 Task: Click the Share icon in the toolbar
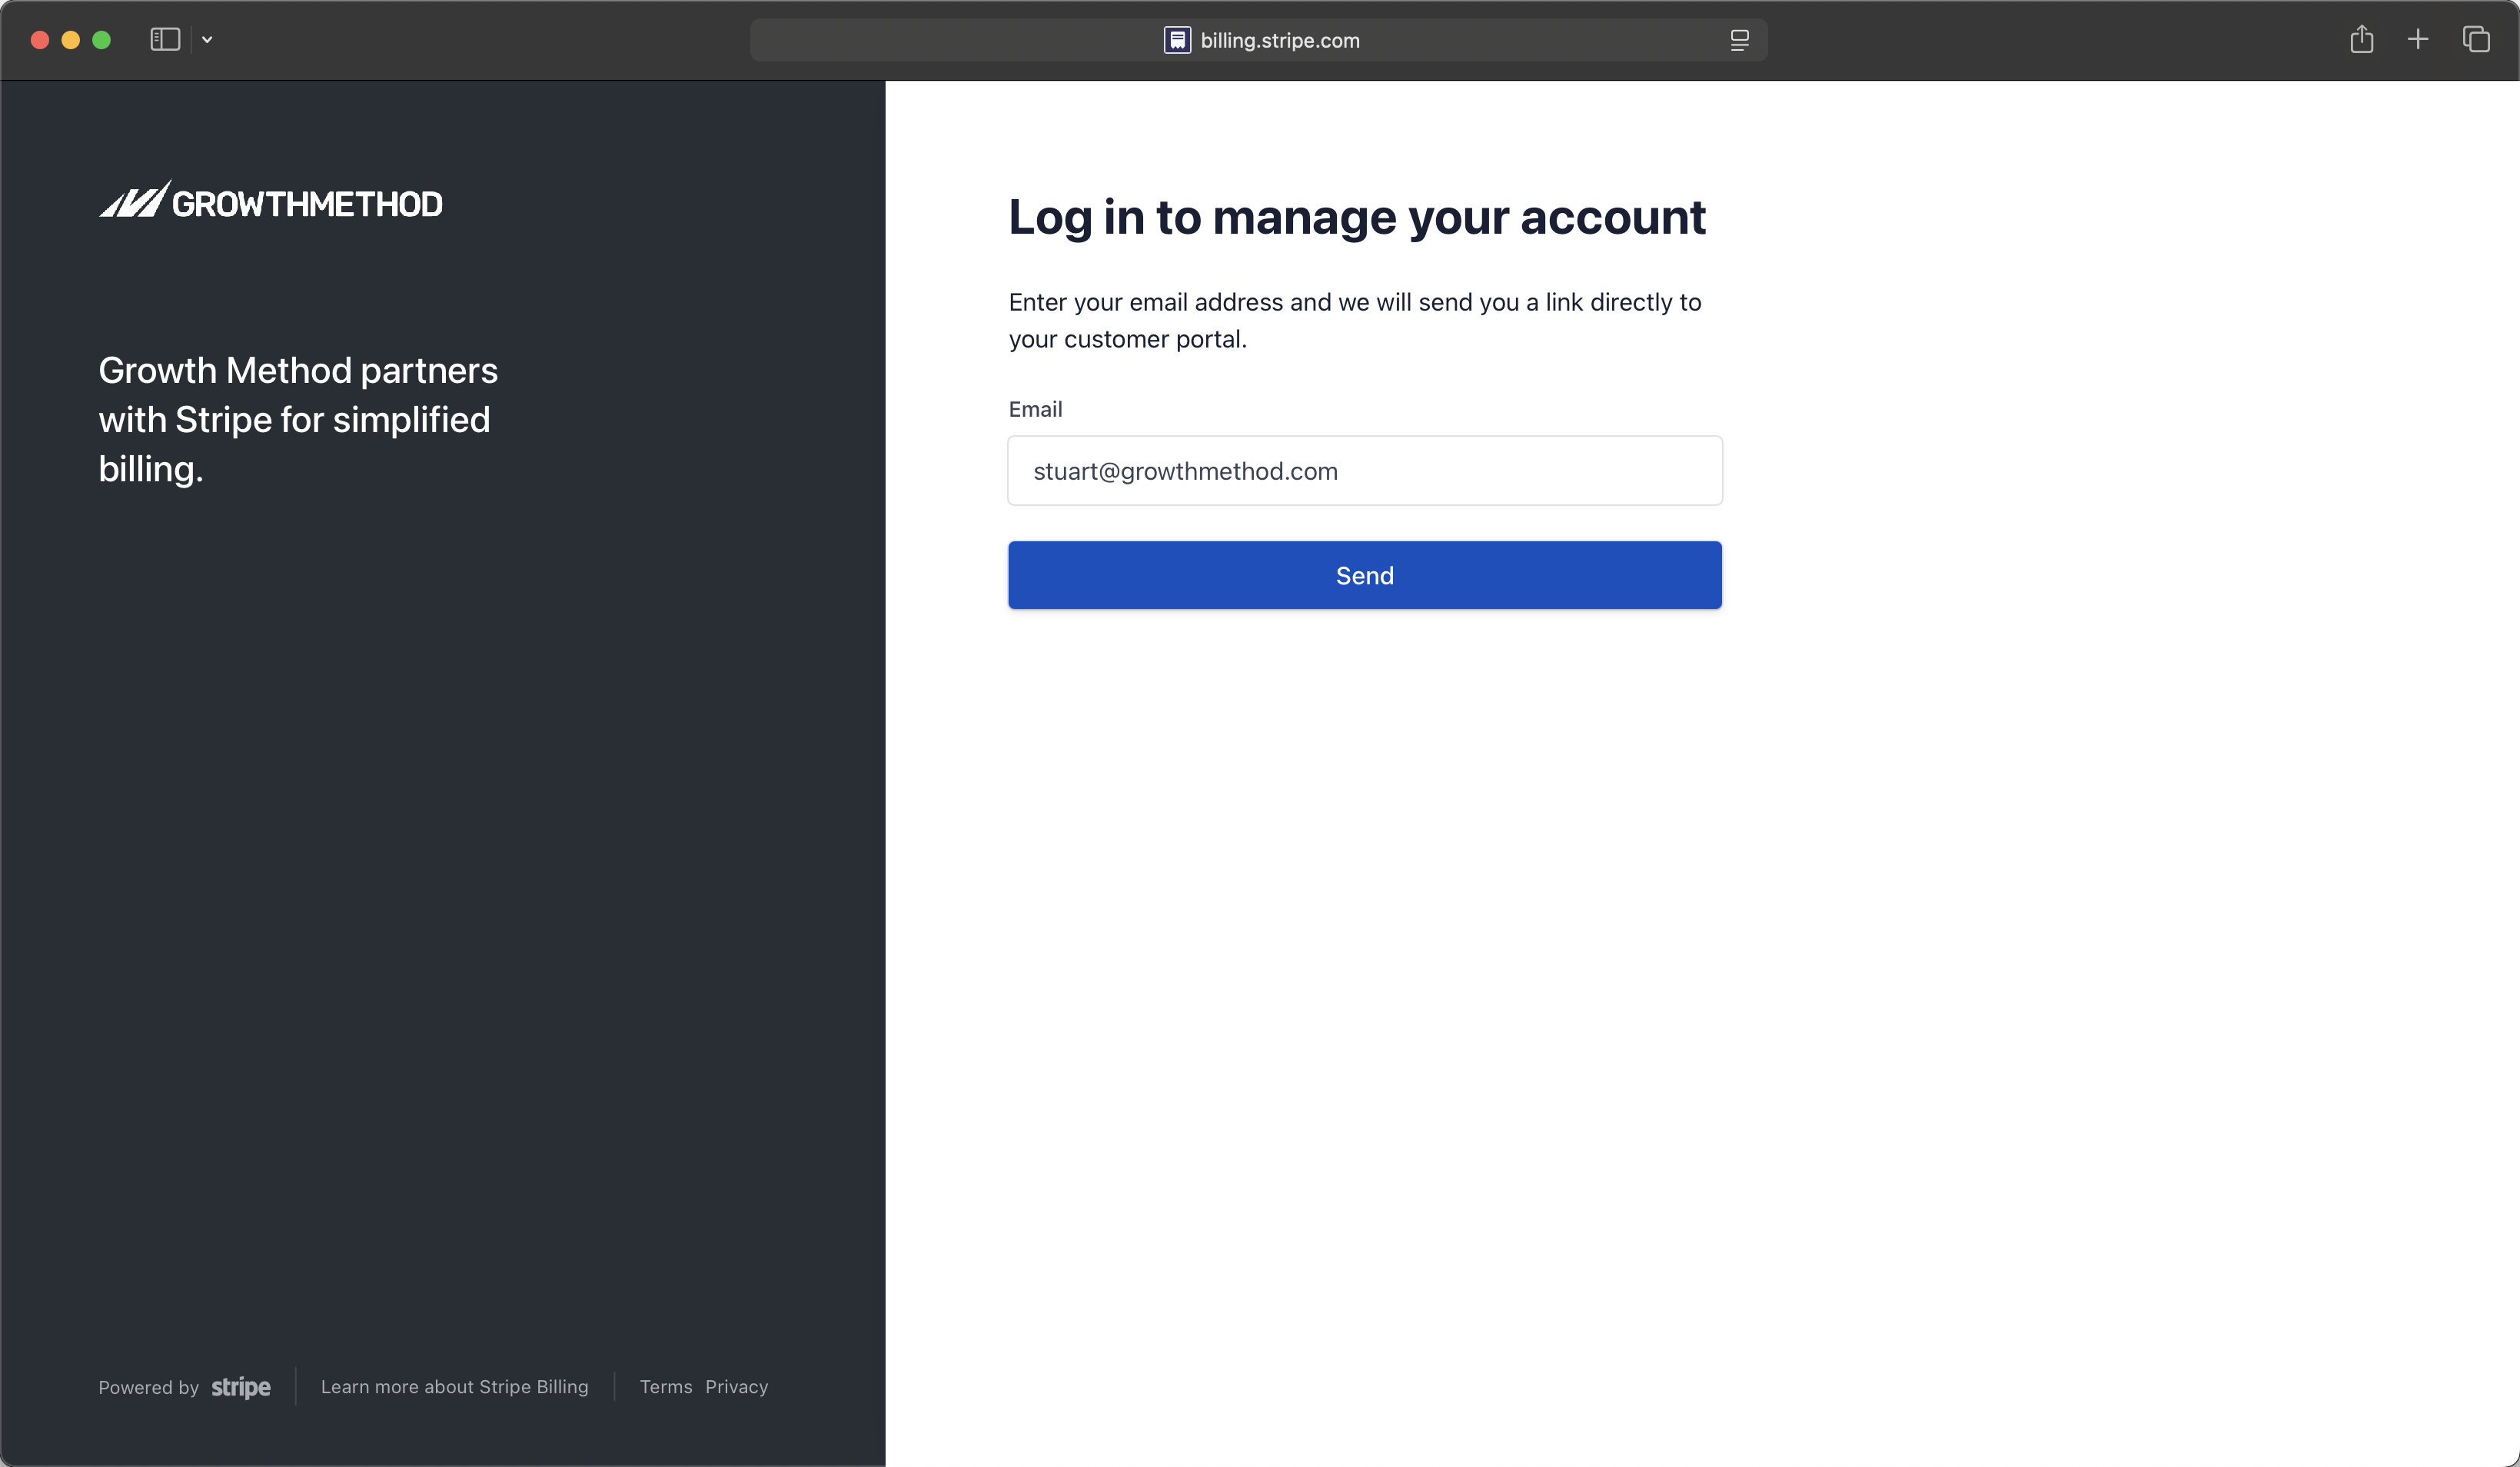click(x=2361, y=40)
